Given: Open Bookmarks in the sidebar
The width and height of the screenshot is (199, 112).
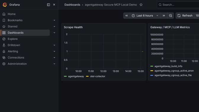Looking at the screenshot, I should click(15, 20).
